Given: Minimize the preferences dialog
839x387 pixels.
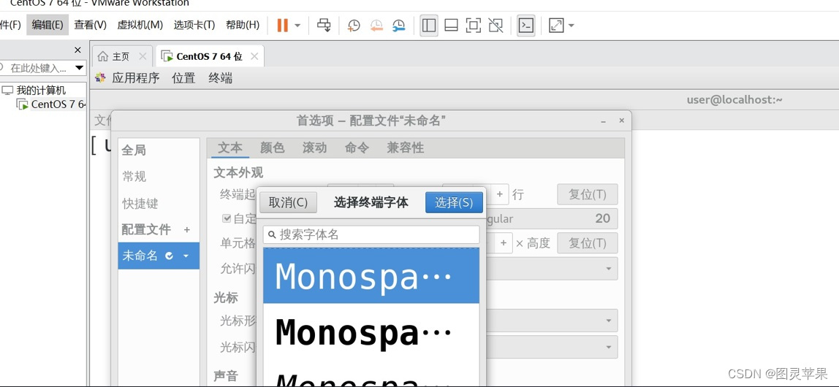Looking at the screenshot, I should pyautogui.click(x=604, y=121).
